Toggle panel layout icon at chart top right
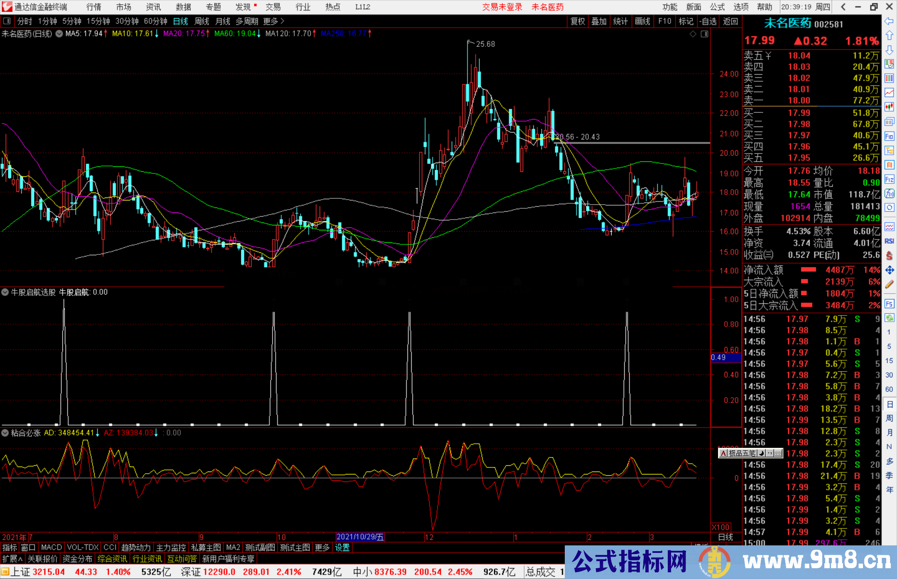Viewport: 897px width, 579px height. [704, 34]
